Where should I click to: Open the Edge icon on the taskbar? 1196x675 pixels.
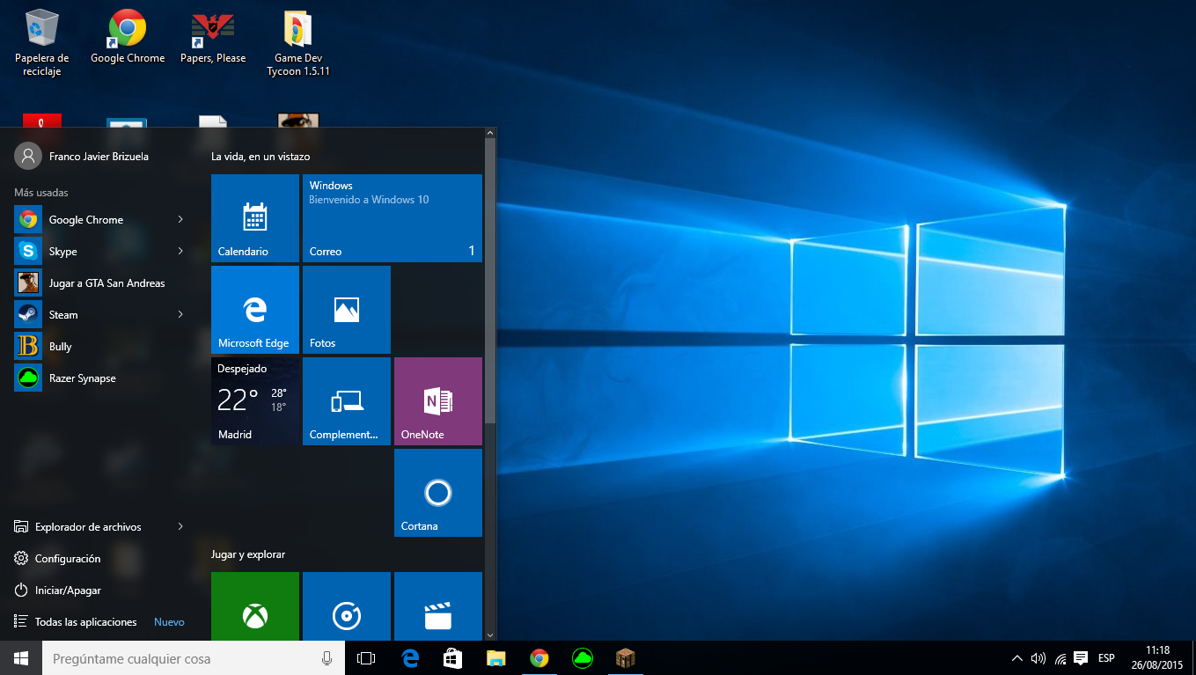410,658
